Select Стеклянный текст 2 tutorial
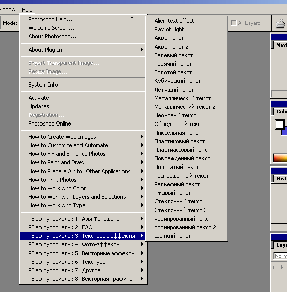The width and height of the screenshot is (287, 292). point(187,210)
